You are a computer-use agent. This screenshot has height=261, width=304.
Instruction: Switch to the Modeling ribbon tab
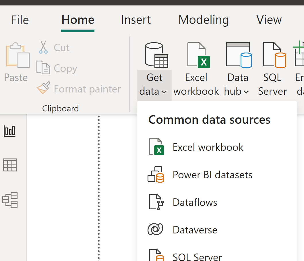[x=204, y=20]
